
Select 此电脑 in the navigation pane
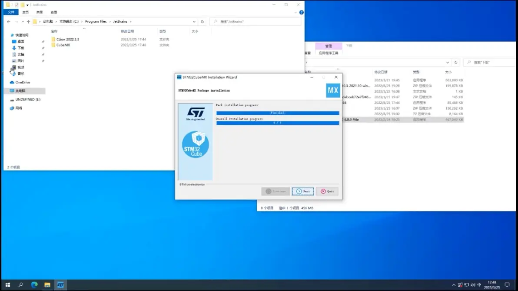point(25,91)
